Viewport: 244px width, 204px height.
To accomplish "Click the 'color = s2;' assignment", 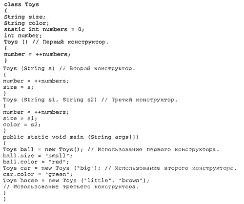I will (x=22, y=124).
